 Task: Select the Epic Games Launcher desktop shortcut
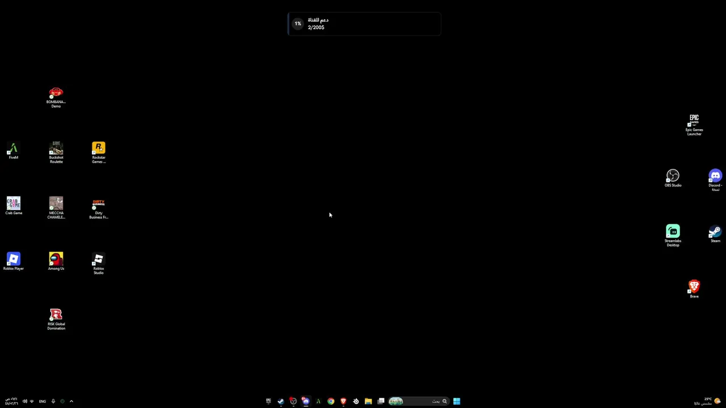[694, 125]
